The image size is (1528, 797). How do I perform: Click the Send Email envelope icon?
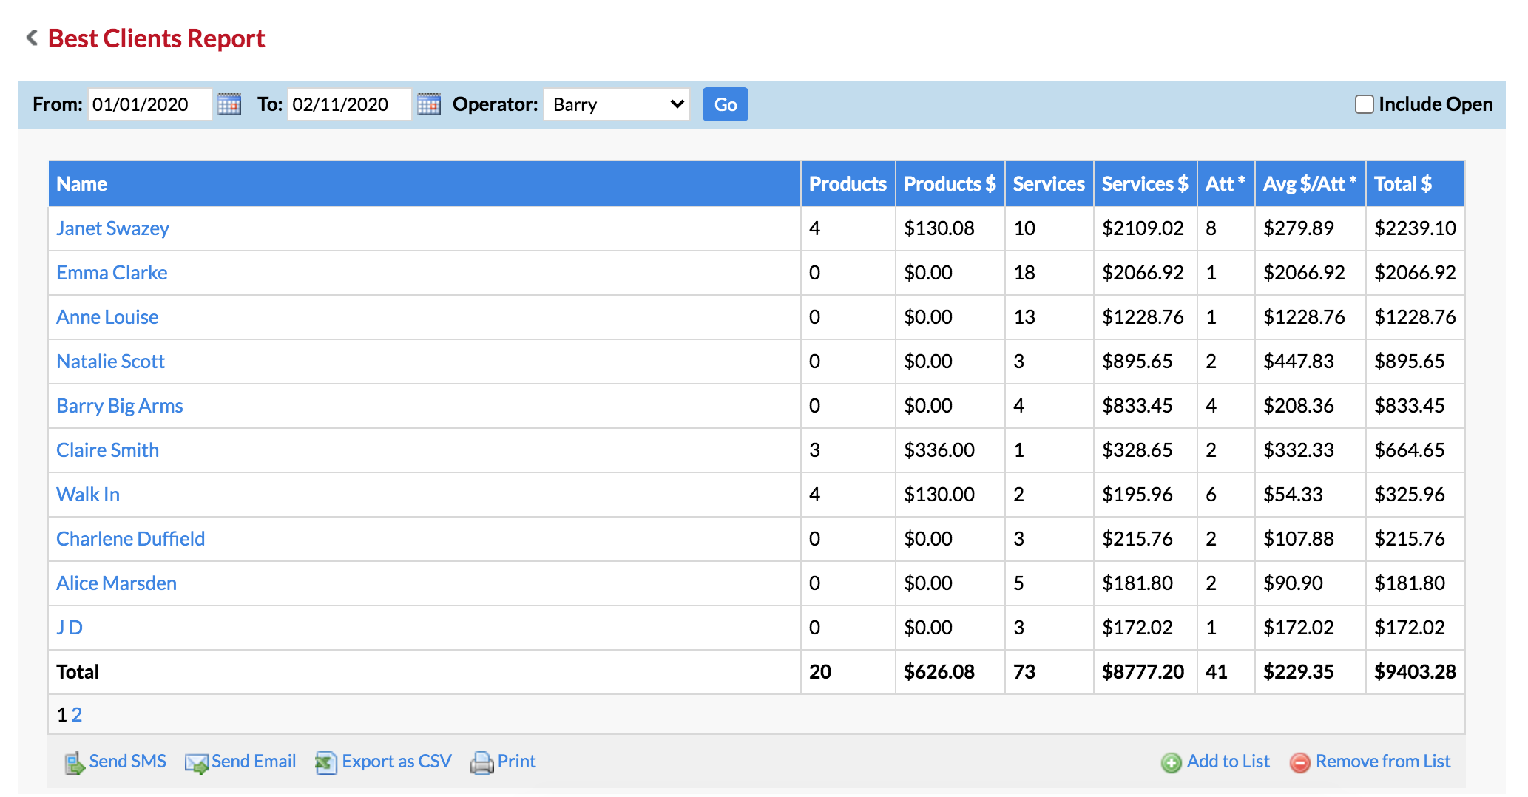point(197,763)
